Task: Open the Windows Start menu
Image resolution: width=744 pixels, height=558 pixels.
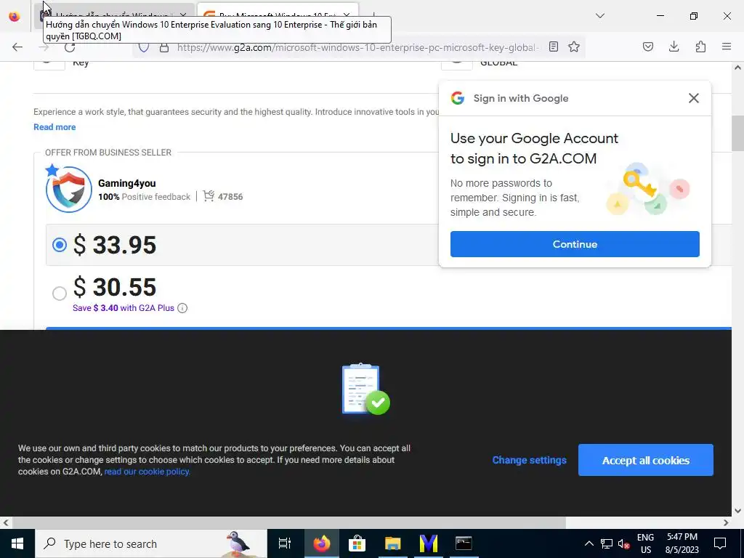Action: coord(17,543)
